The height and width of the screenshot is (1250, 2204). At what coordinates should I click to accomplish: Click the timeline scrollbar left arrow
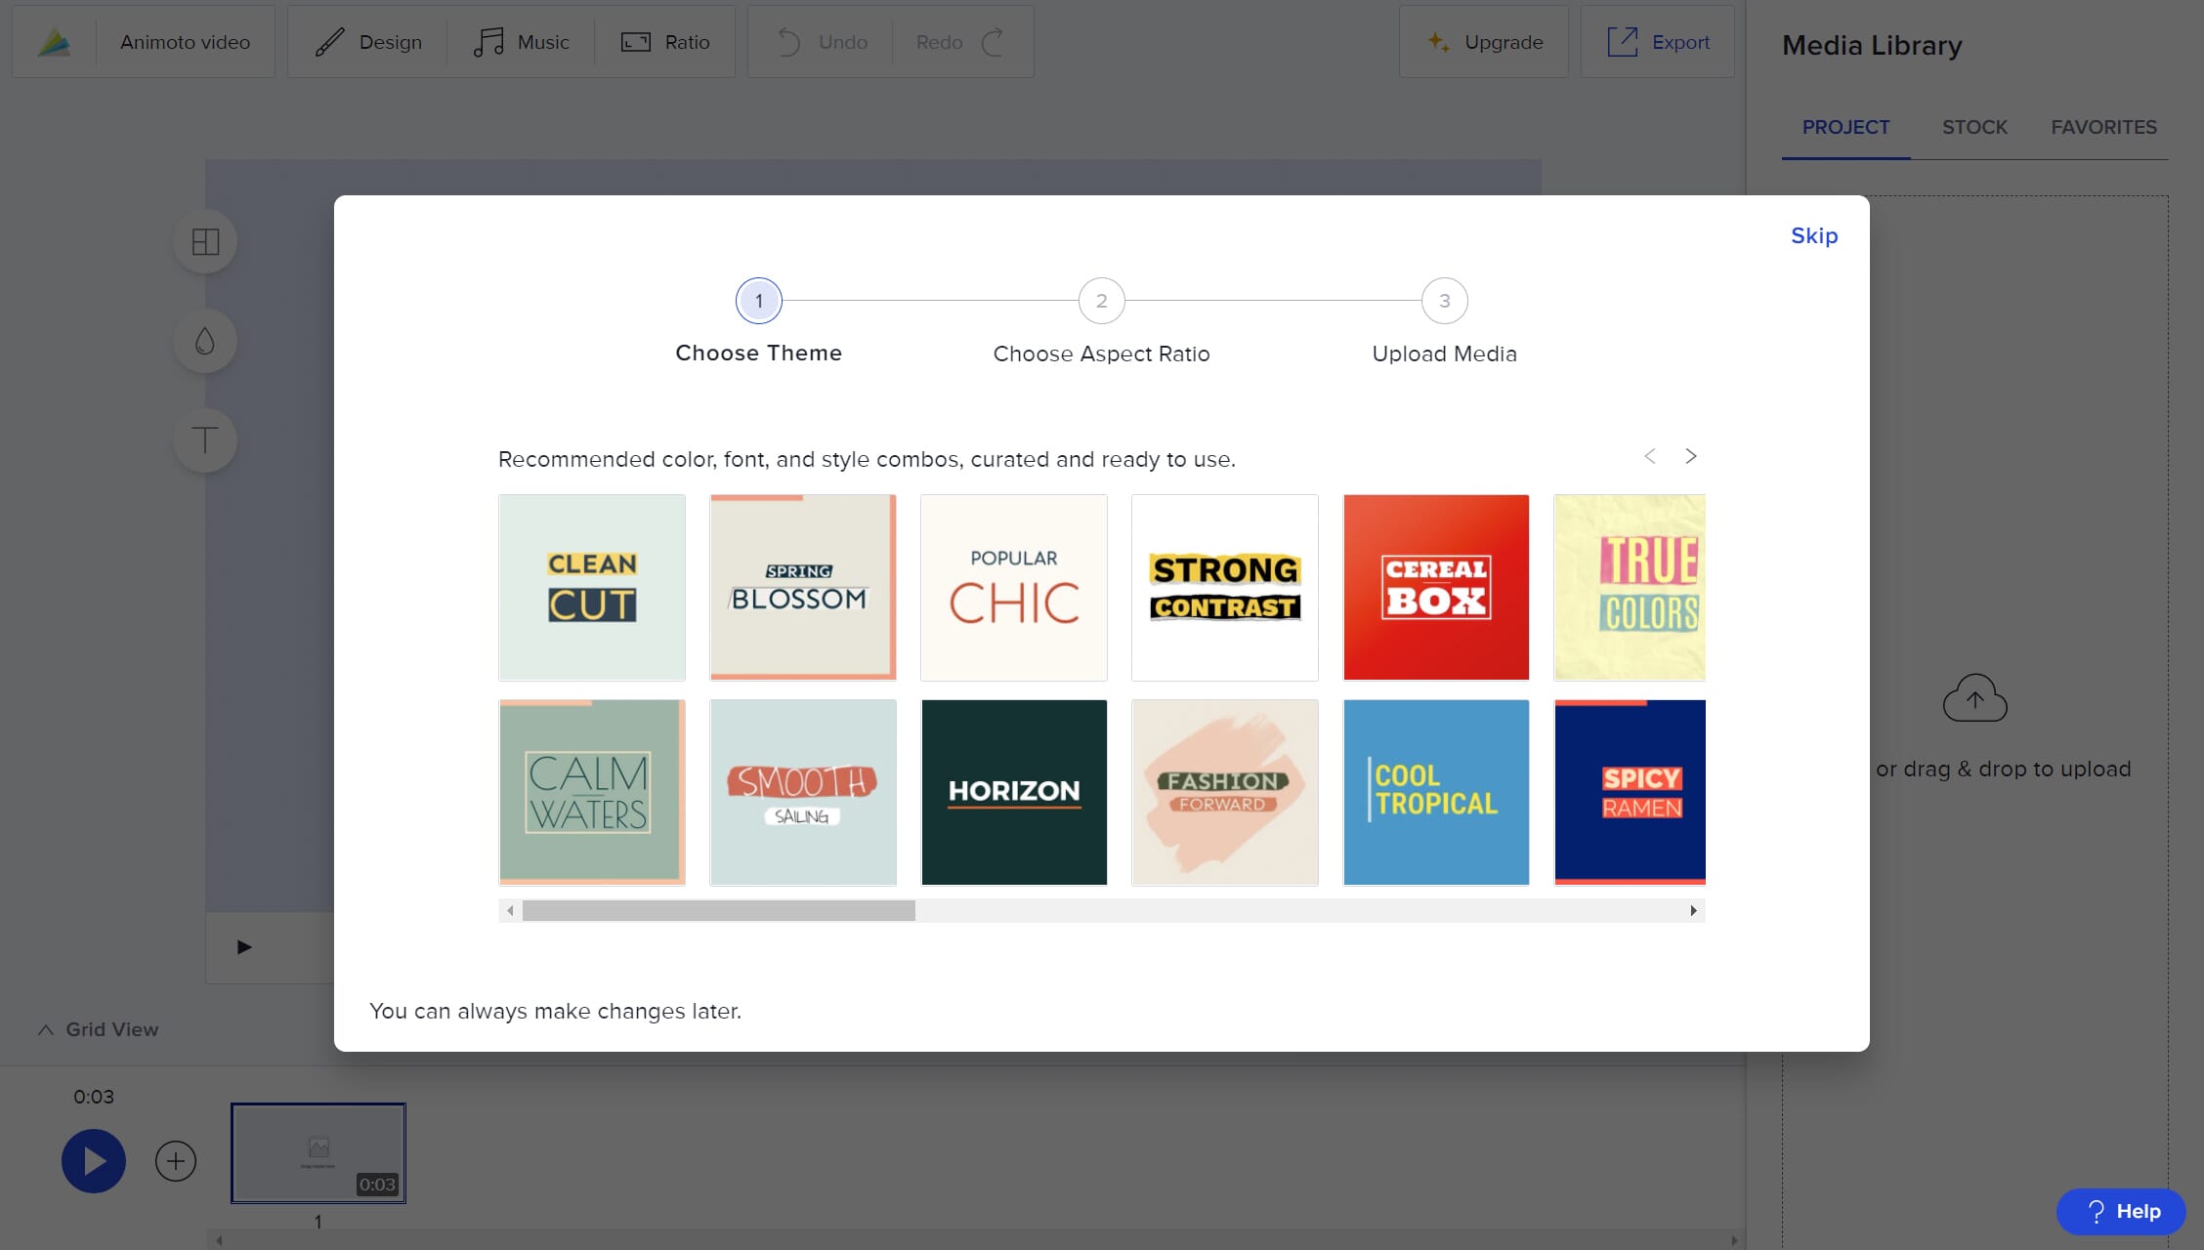coord(220,1240)
